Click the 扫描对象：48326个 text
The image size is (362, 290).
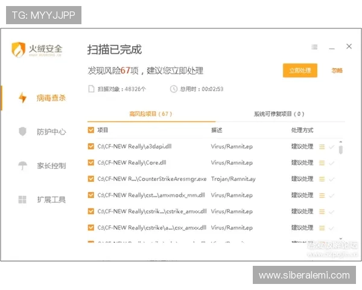(x=122, y=89)
